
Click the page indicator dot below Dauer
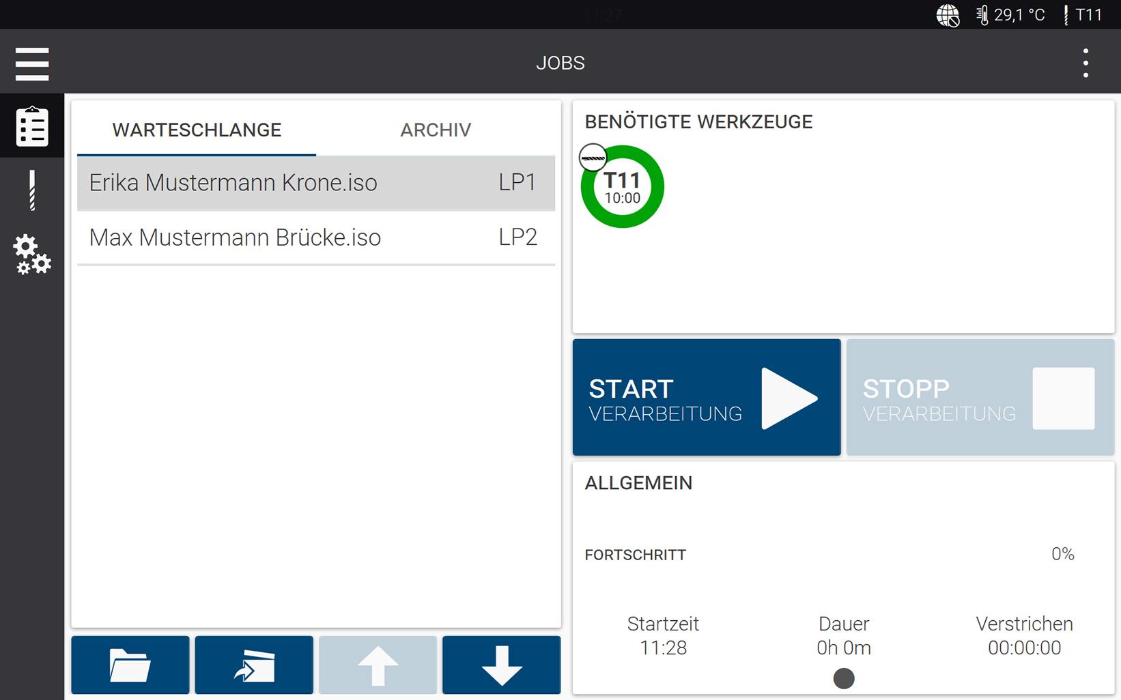click(844, 678)
